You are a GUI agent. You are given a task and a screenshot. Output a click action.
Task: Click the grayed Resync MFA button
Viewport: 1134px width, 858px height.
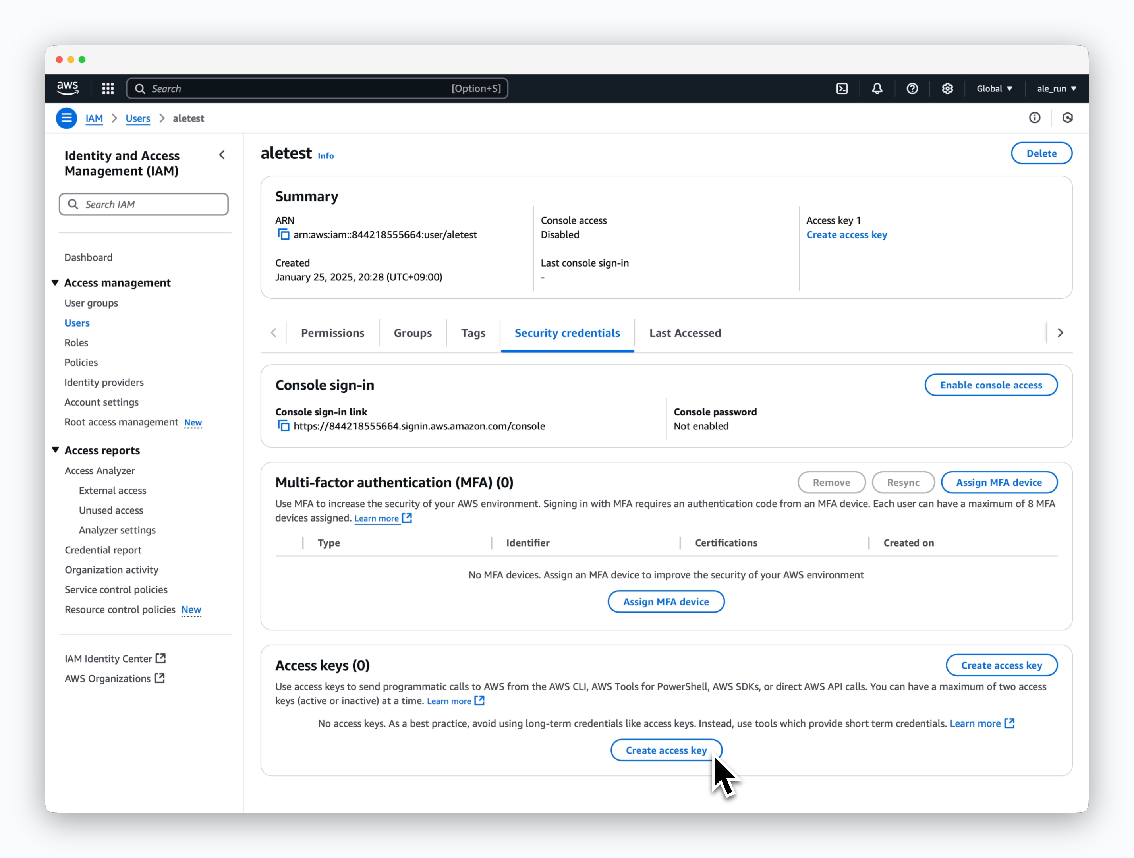point(903,482)
